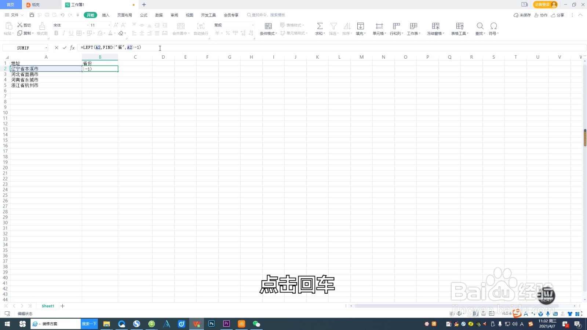Expand the Name Box dropdown arrow
This screenshot has width=587, height=330.
pyautogui.click(x=46, y=48)
